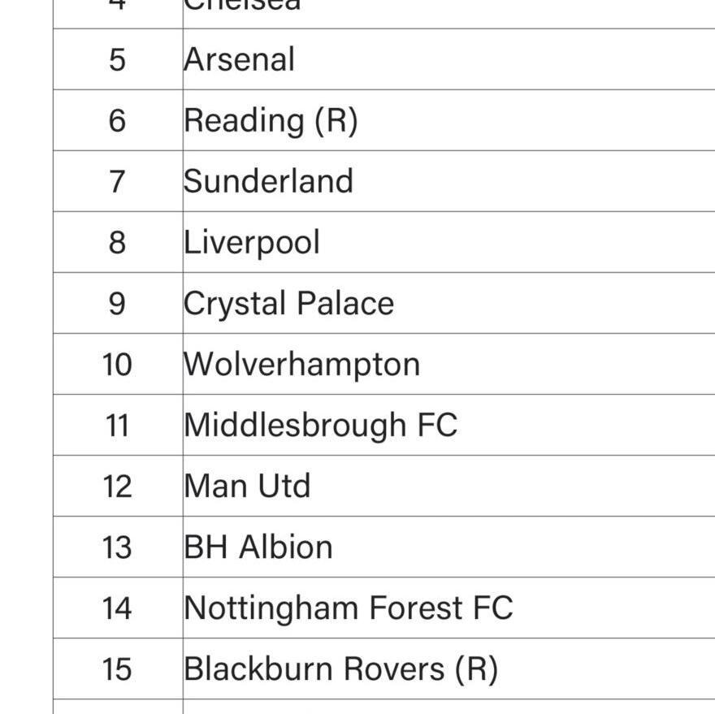The image size is (715, 714).
Task: Select the Middlesbrough FC entry
Action: click(x=321, y=426)
